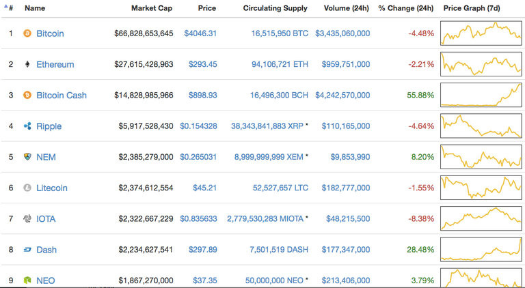Click NEM volume $9,853,990
The image size is (525, 288).
[x=350, y=157]
